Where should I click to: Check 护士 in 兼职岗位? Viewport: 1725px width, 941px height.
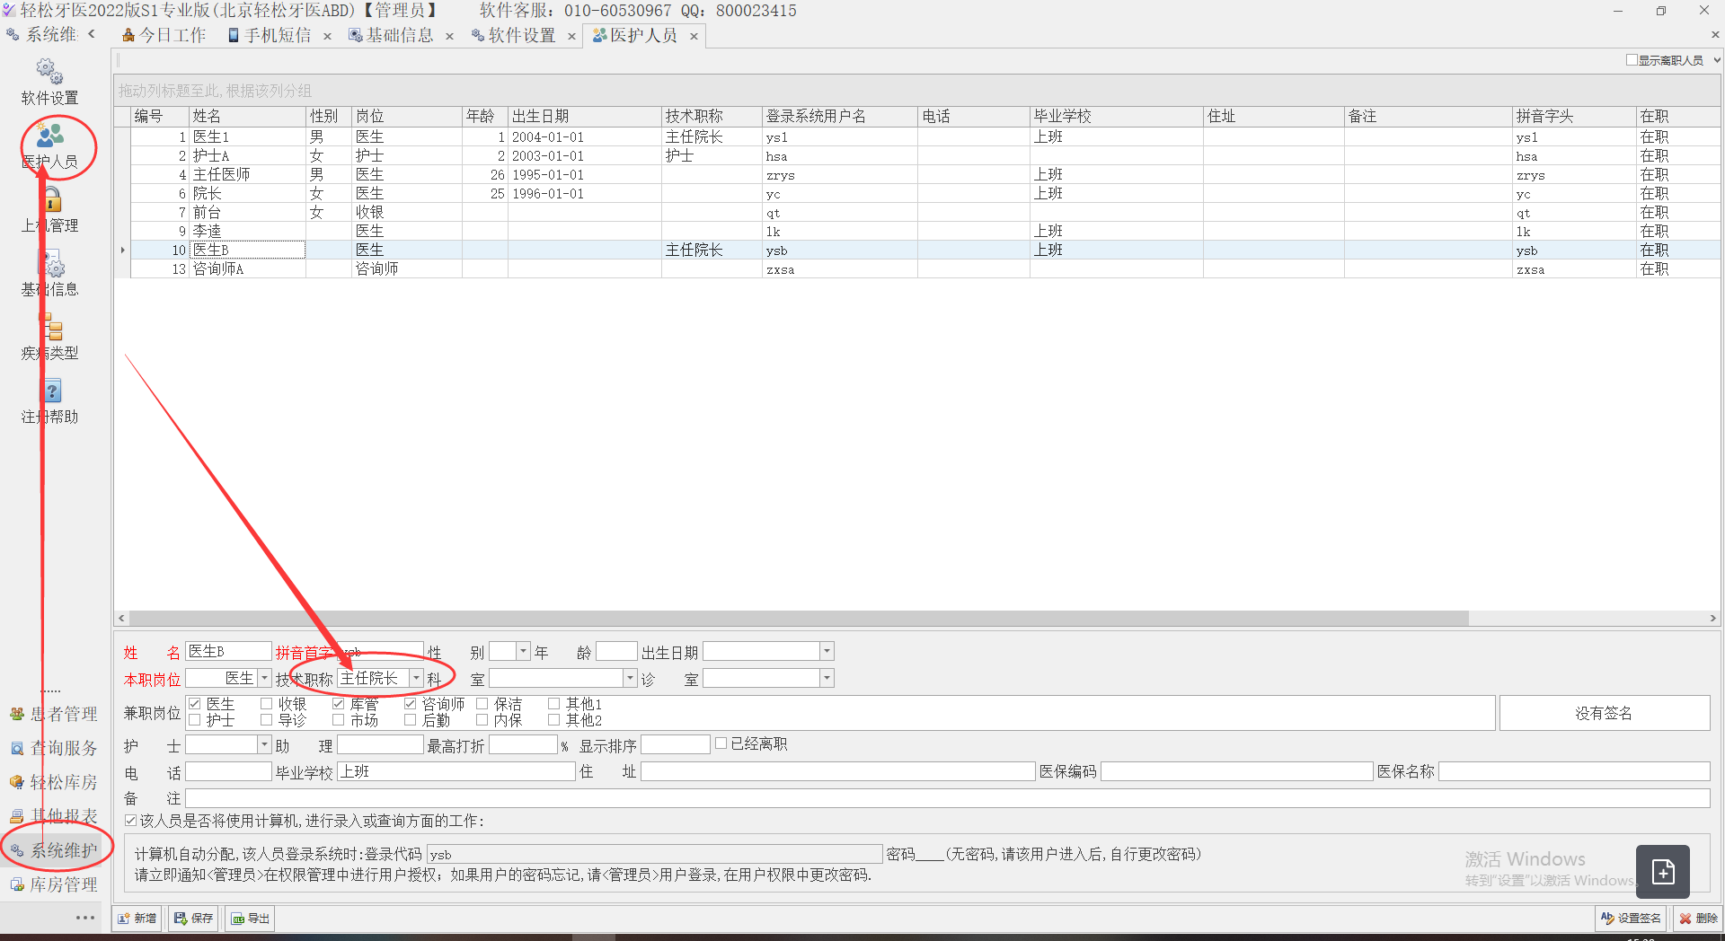pyautogui.click(x=195, y=720)
